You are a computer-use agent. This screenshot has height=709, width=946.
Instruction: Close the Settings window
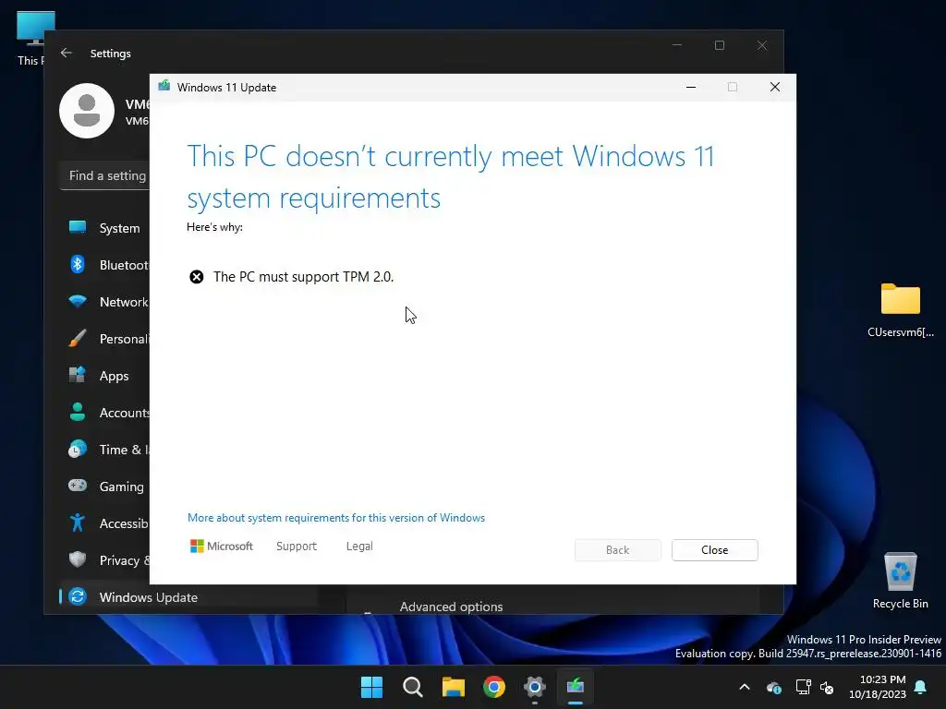tap(762, 45)
